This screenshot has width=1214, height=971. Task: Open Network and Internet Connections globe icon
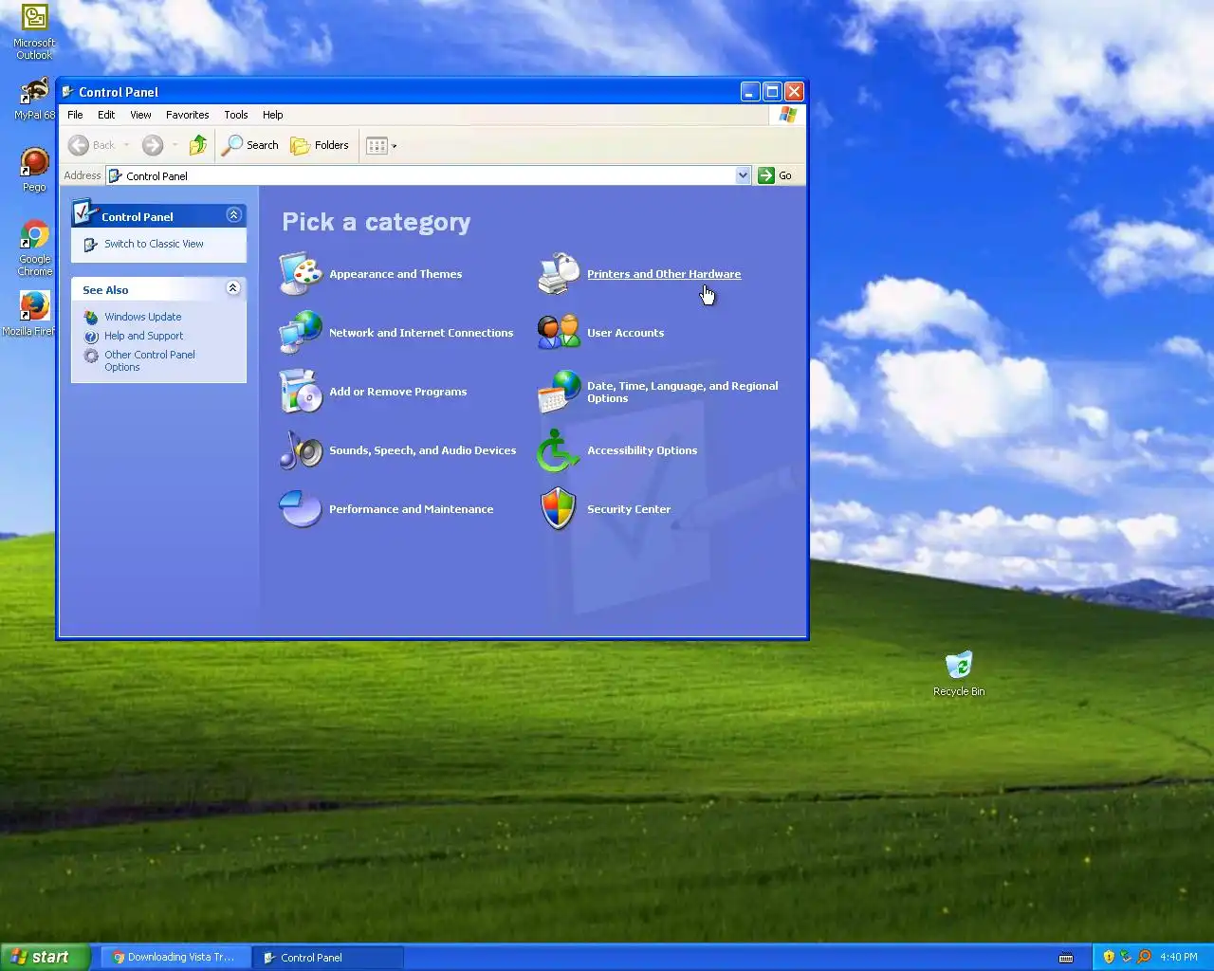tap(301, 333)
